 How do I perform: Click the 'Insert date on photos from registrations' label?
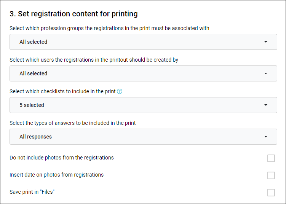[56, 175]
